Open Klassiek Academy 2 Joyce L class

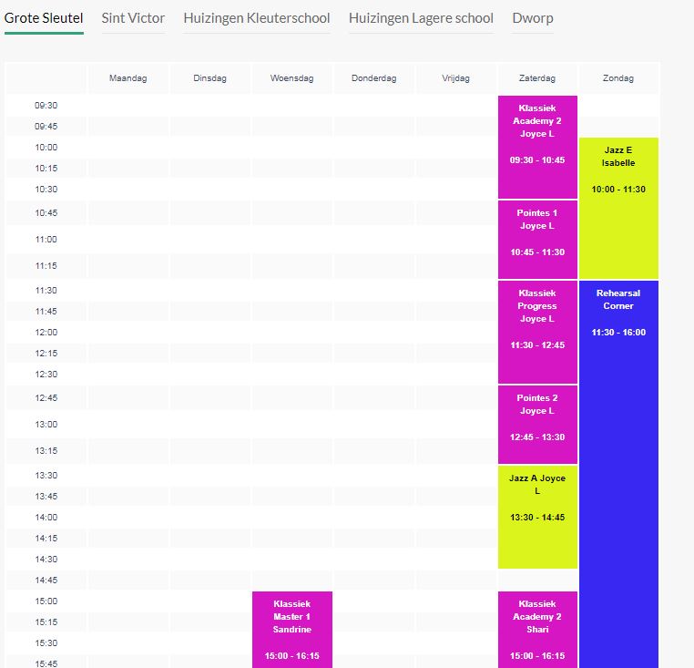coord(537,147)
